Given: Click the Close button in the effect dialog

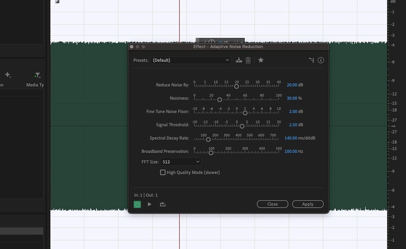Looking at the screenshot, I should (x=272, y=204).
